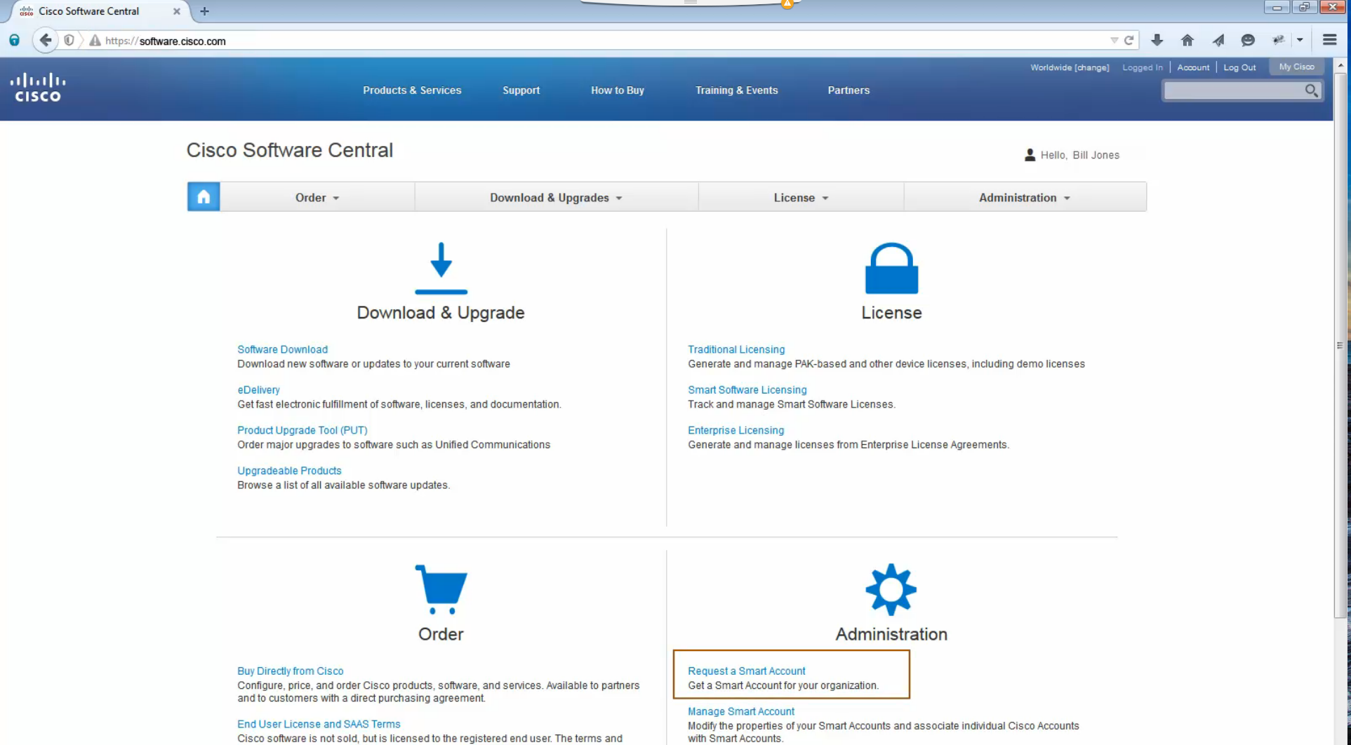Open the Products & Services menu
The width and height of the screenshot is (1351, 745).
point(412,90)
